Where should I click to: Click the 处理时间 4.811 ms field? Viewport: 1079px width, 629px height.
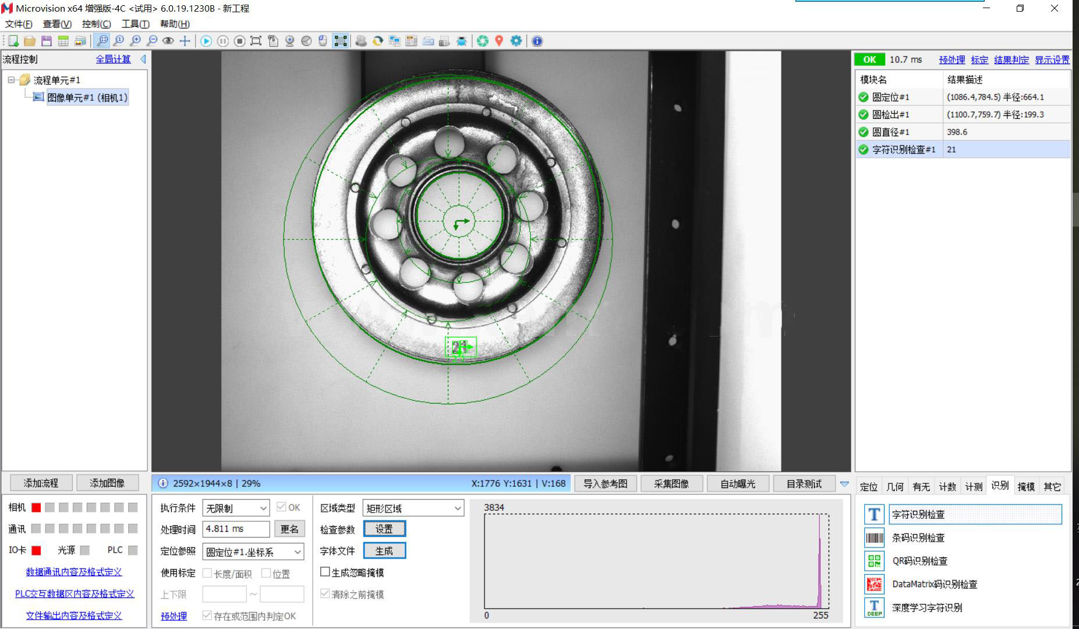point(236,529)
